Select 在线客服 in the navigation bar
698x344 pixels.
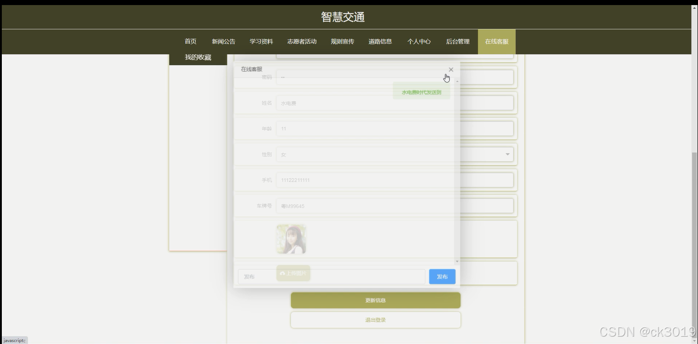497,41
